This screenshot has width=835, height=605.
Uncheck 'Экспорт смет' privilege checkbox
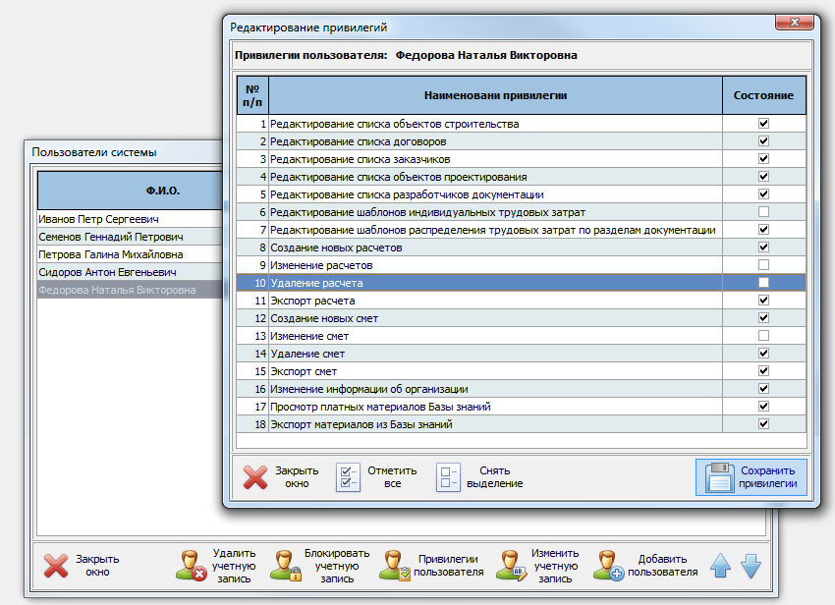[x=763, y=371]
